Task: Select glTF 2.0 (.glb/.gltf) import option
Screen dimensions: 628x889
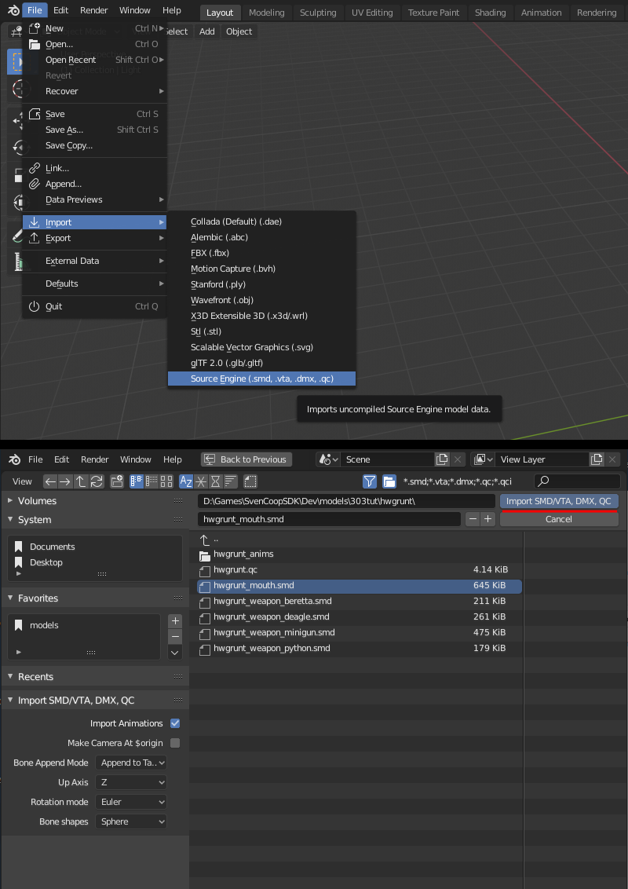Action: click(x=262, y=363)
